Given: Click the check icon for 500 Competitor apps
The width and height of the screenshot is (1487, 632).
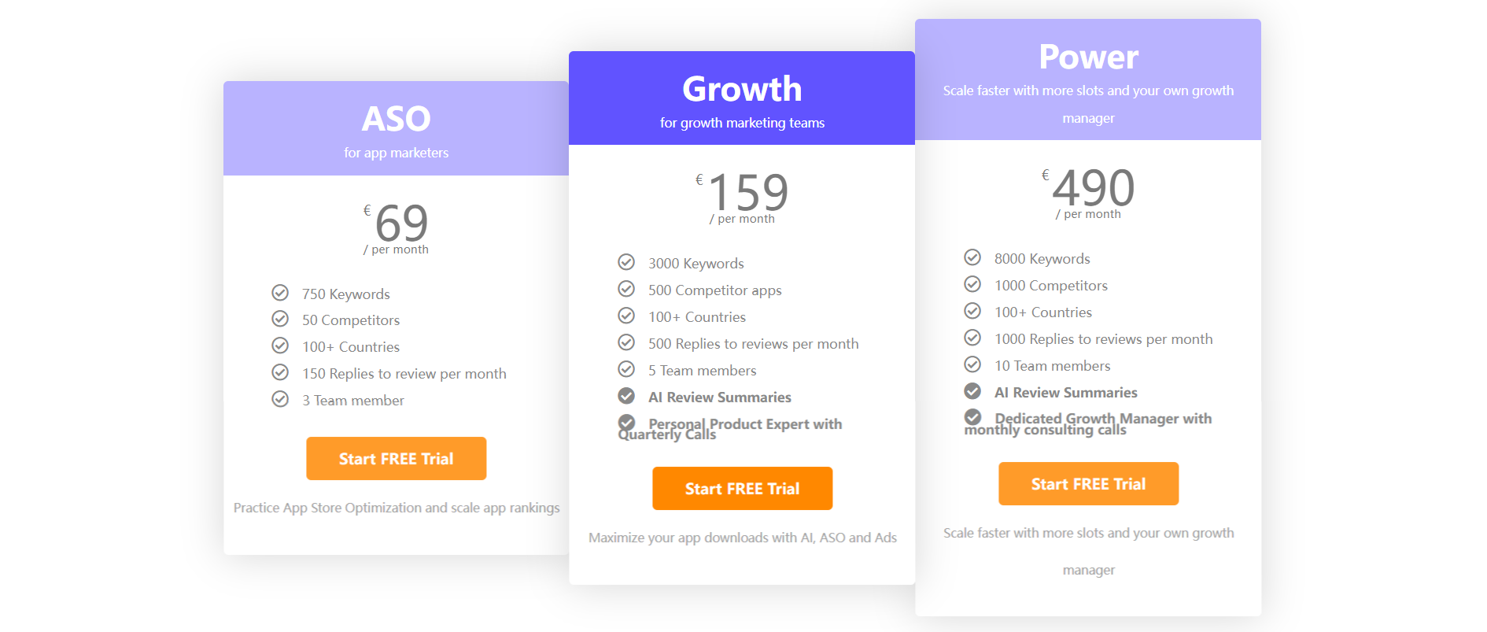Looking at the screenshot, I should point(626,289).
